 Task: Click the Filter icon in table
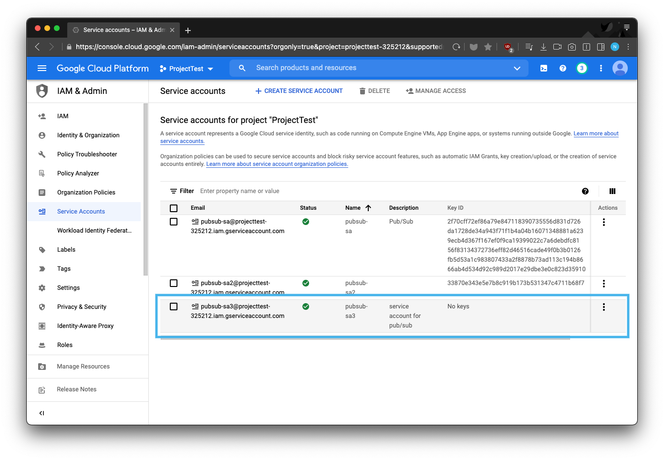click(174, 191)
